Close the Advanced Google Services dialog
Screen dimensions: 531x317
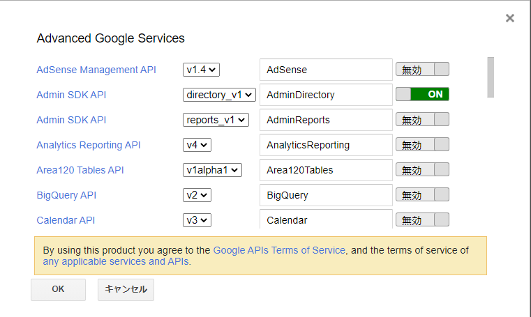509,18
